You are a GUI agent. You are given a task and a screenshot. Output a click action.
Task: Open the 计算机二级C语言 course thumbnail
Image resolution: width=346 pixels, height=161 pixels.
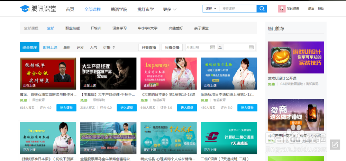pos(229,138)
